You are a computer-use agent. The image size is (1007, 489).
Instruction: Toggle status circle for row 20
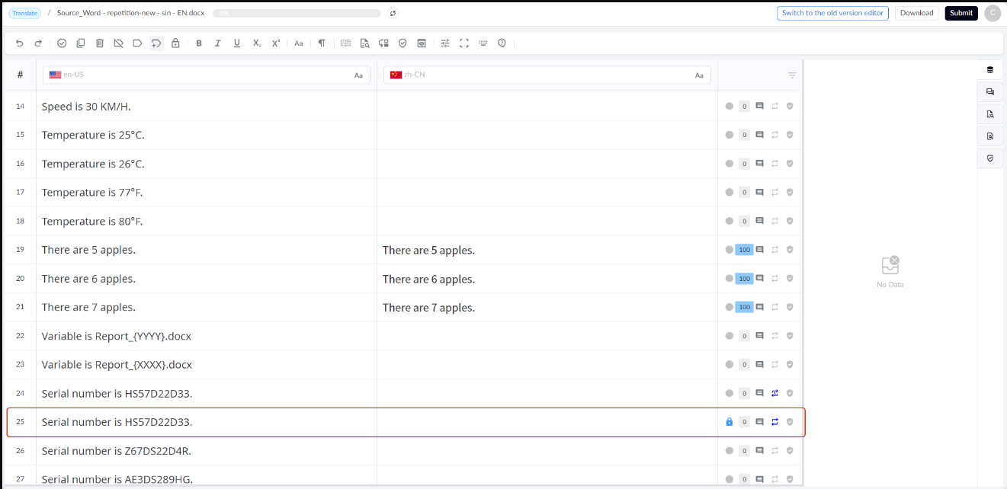pos(730,279)
